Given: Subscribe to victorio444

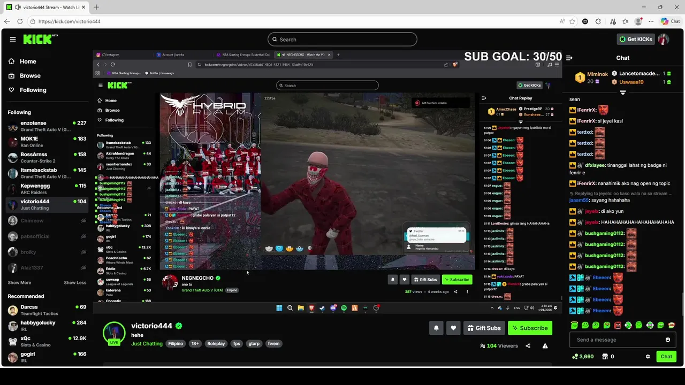Looking at the screenshot, I should (530, 328).
